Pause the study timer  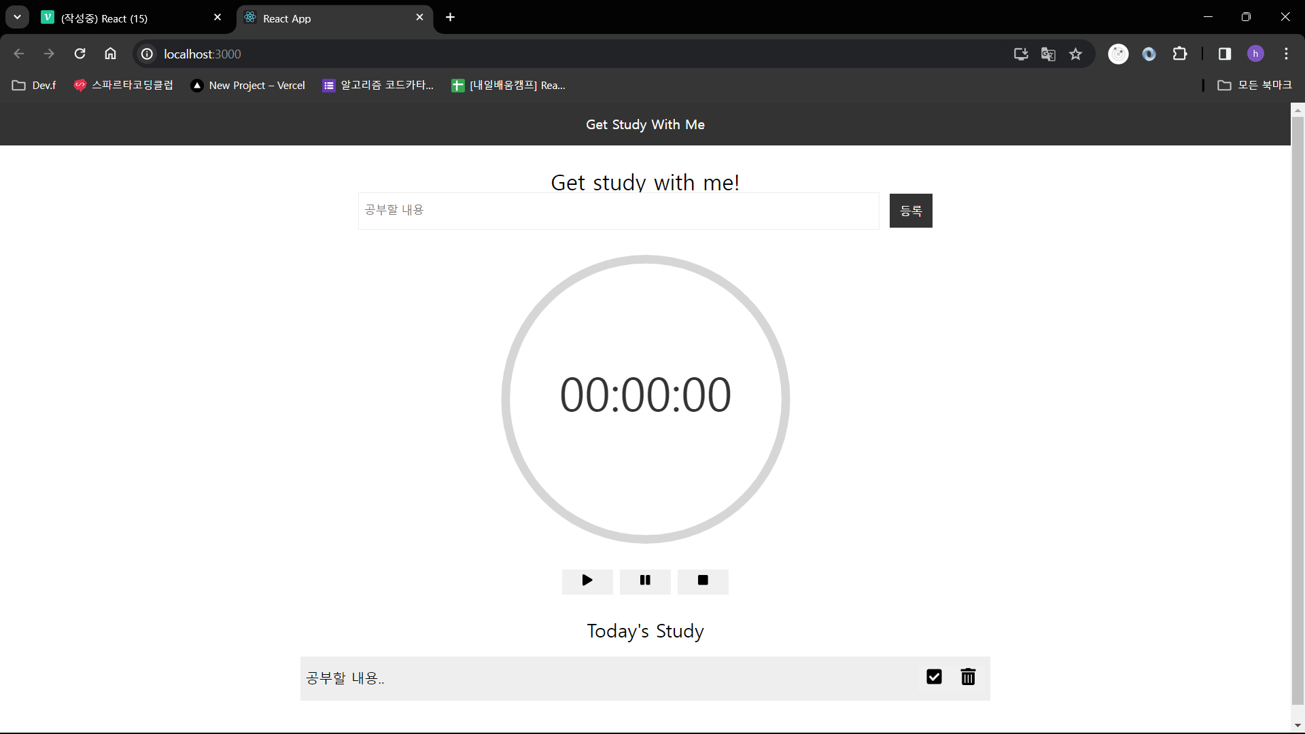(x=645, y=581)
